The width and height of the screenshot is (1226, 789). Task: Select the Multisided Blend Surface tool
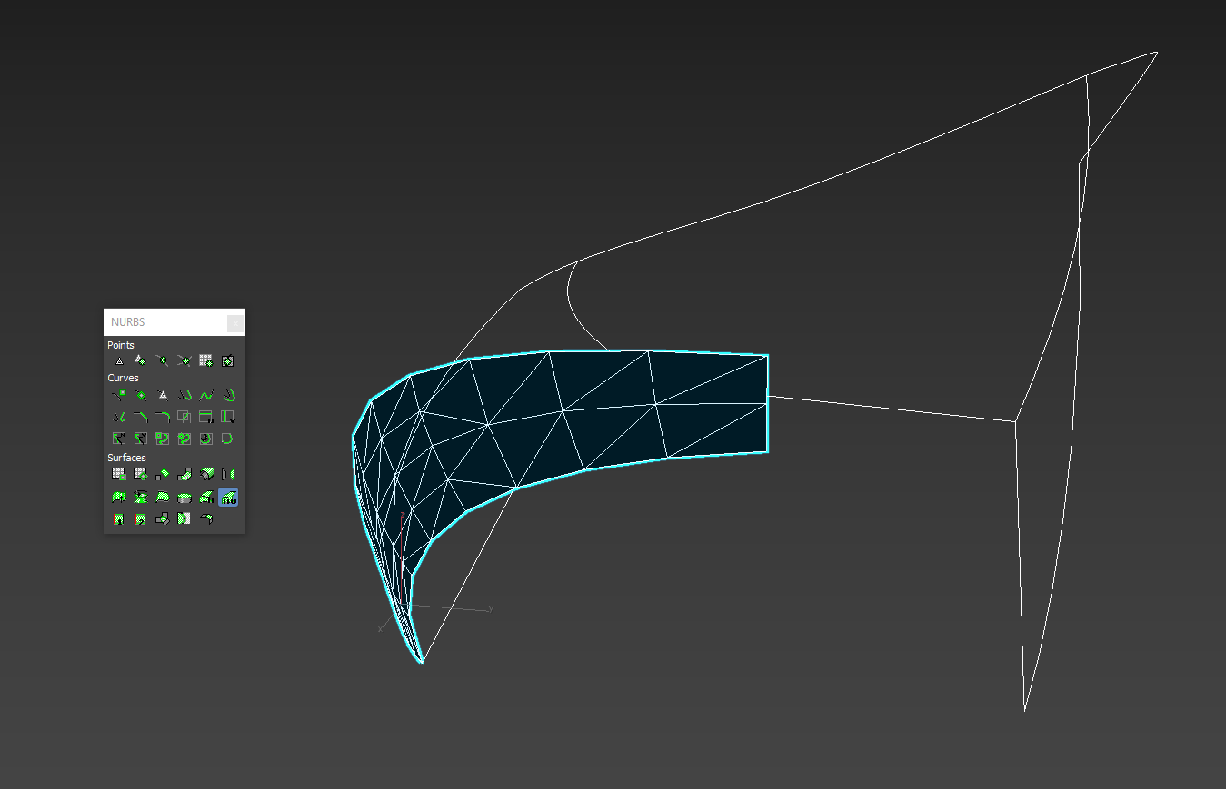[x=163, y=519]
